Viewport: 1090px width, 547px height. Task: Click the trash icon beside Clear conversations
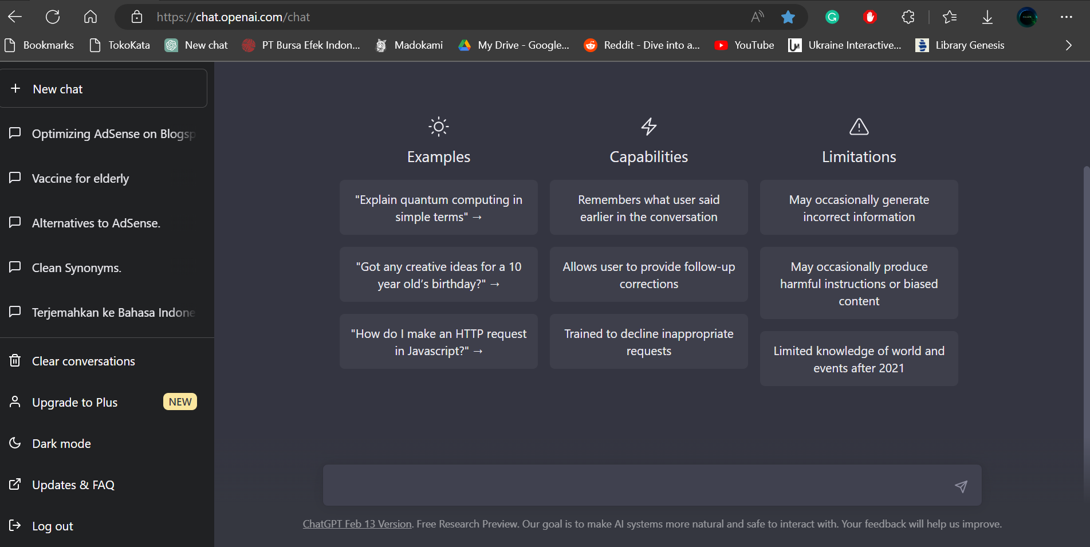(x=14, y=360)
